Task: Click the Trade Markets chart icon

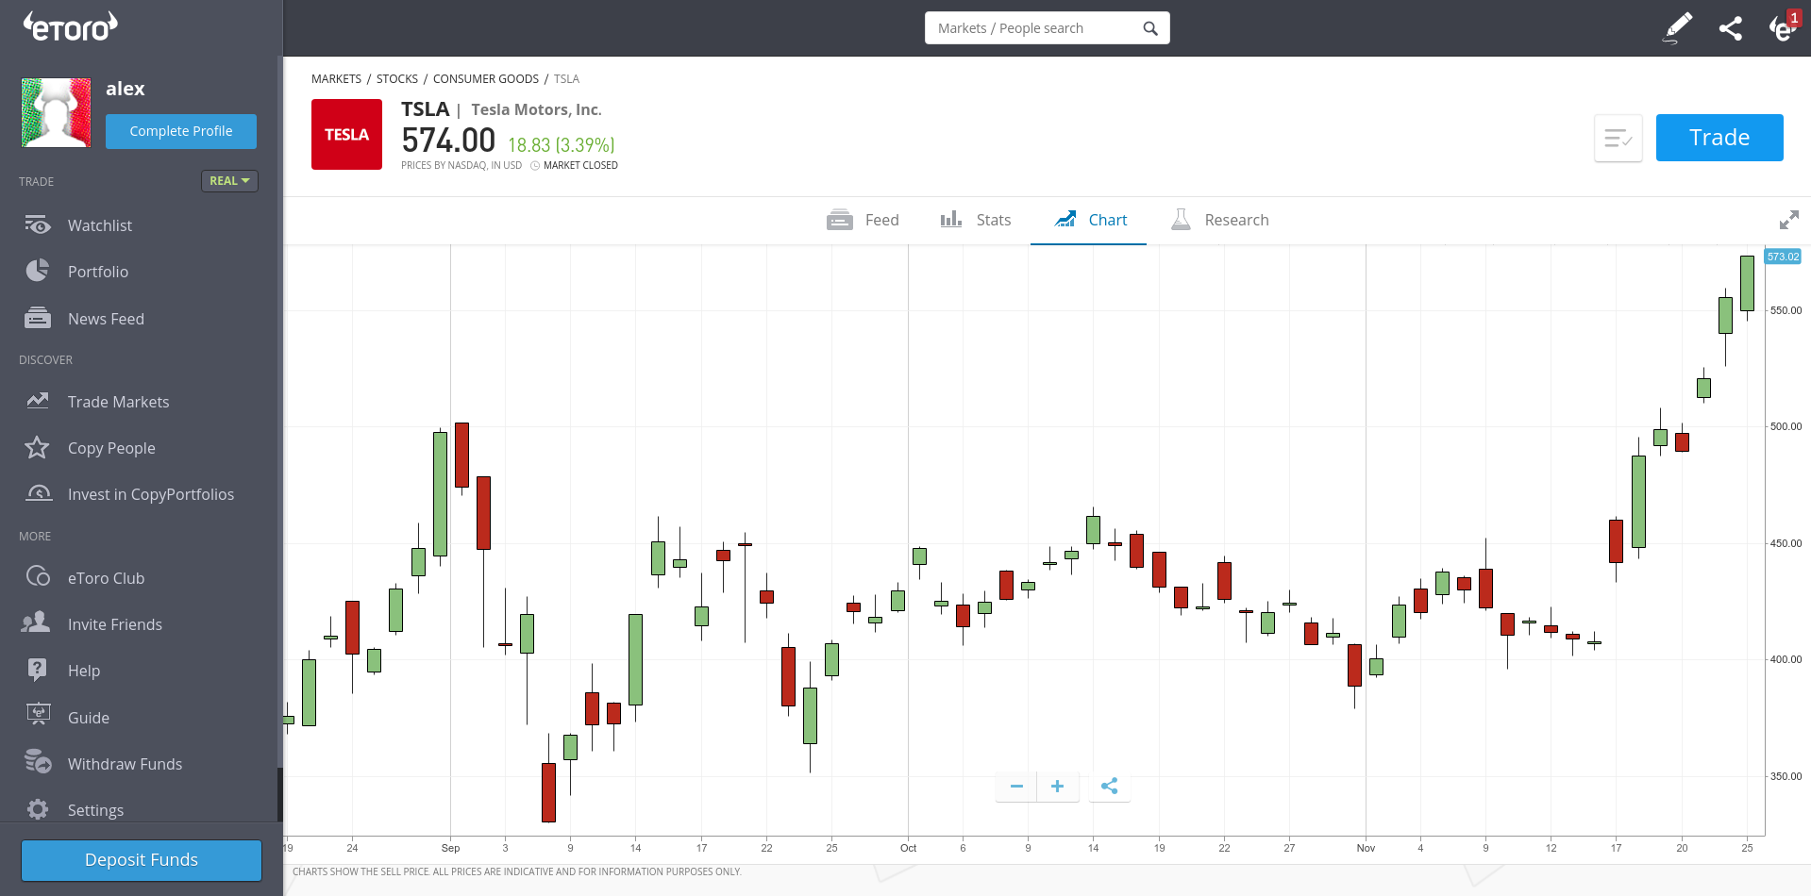Action: point(37,401)
